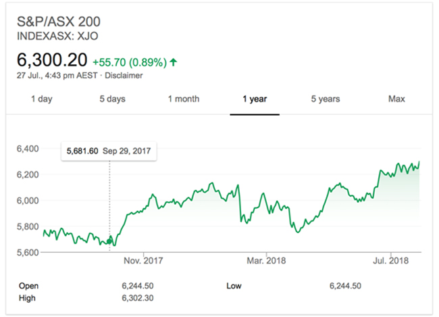Click the Open value 6,244.50
The width and height of the screenshot is (439, 317).
point(135,287)
